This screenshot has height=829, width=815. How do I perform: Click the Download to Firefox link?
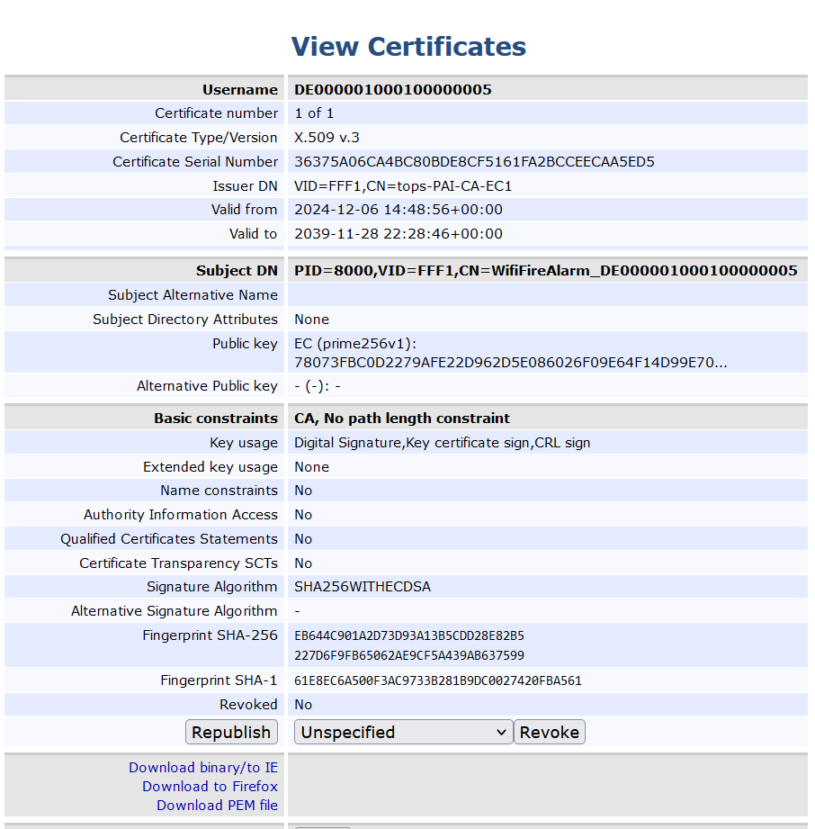pyautogui.click(x=210, y=787)
